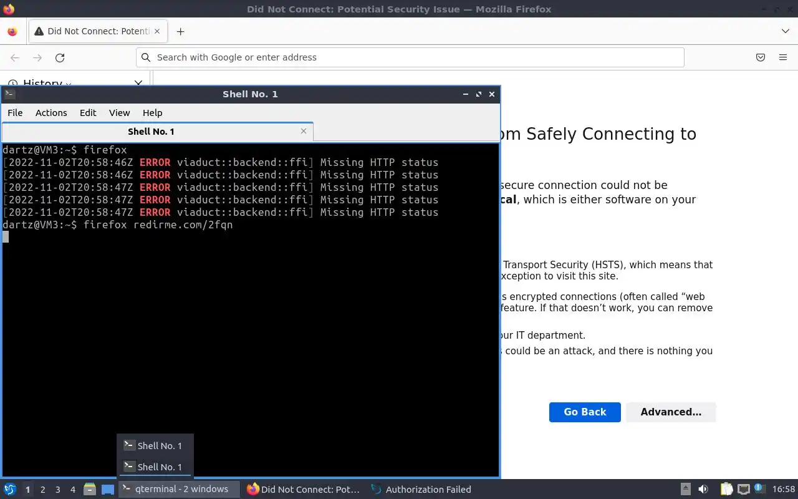Click the 16:58 clock
The height and width of the screenshot is (499, 798).
click(784, 489)
